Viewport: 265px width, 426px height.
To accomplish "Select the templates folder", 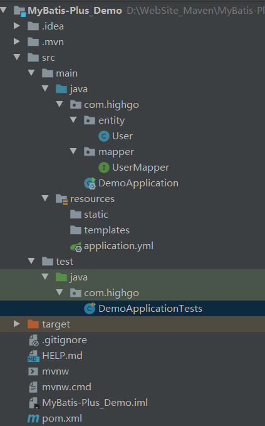I will tap(100, 230).
